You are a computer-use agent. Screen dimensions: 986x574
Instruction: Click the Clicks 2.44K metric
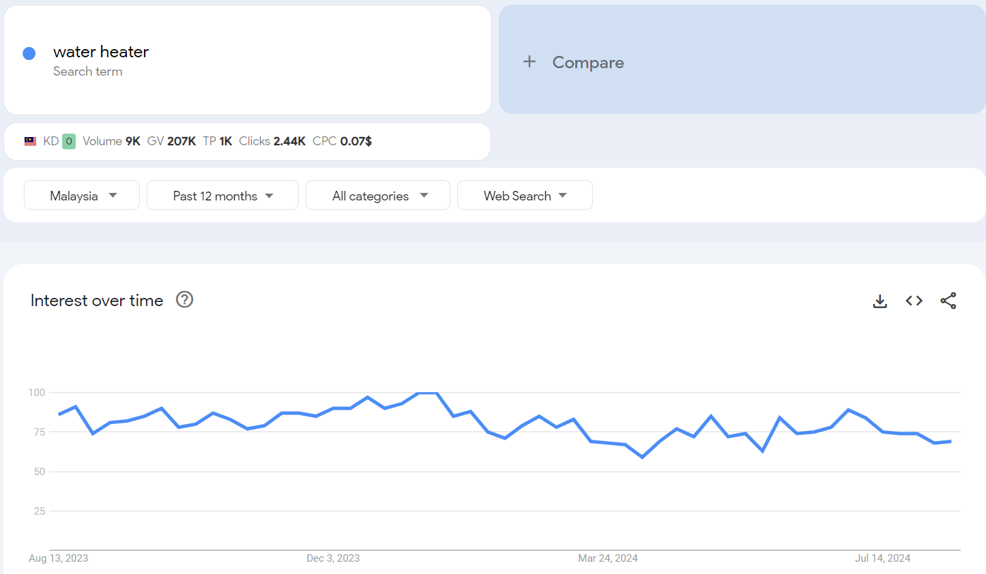click(x=272, y=141)
